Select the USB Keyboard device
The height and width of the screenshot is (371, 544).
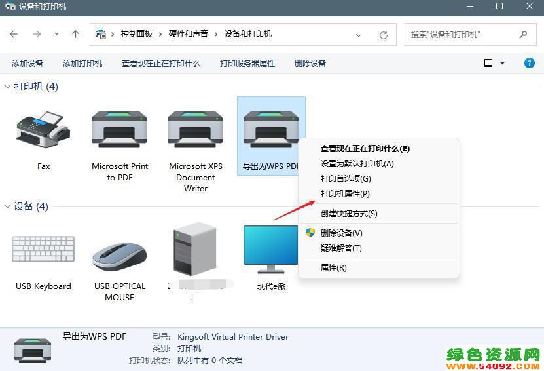pos(43,248)
